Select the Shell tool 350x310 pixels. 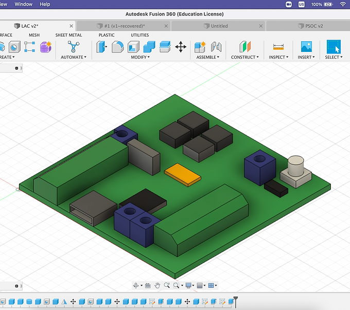pyautogui.click(x=133, y=47)
